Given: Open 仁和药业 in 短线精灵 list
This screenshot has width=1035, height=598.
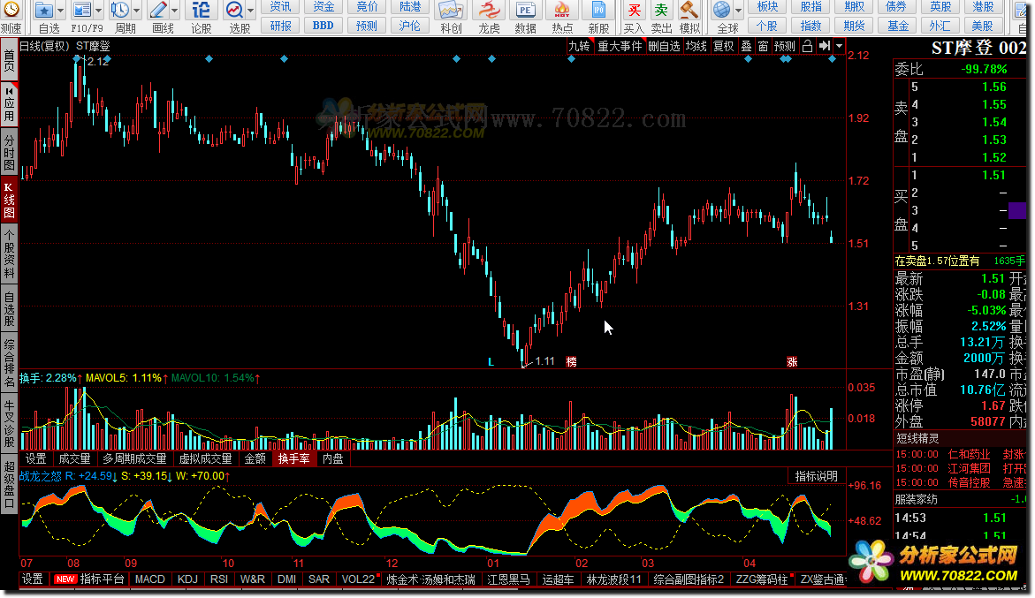Looking at the screenshot, I should 969,454.
